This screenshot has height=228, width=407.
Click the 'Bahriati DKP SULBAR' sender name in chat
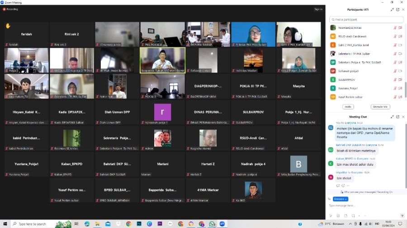pyautogui.click(x=349, y=145)
